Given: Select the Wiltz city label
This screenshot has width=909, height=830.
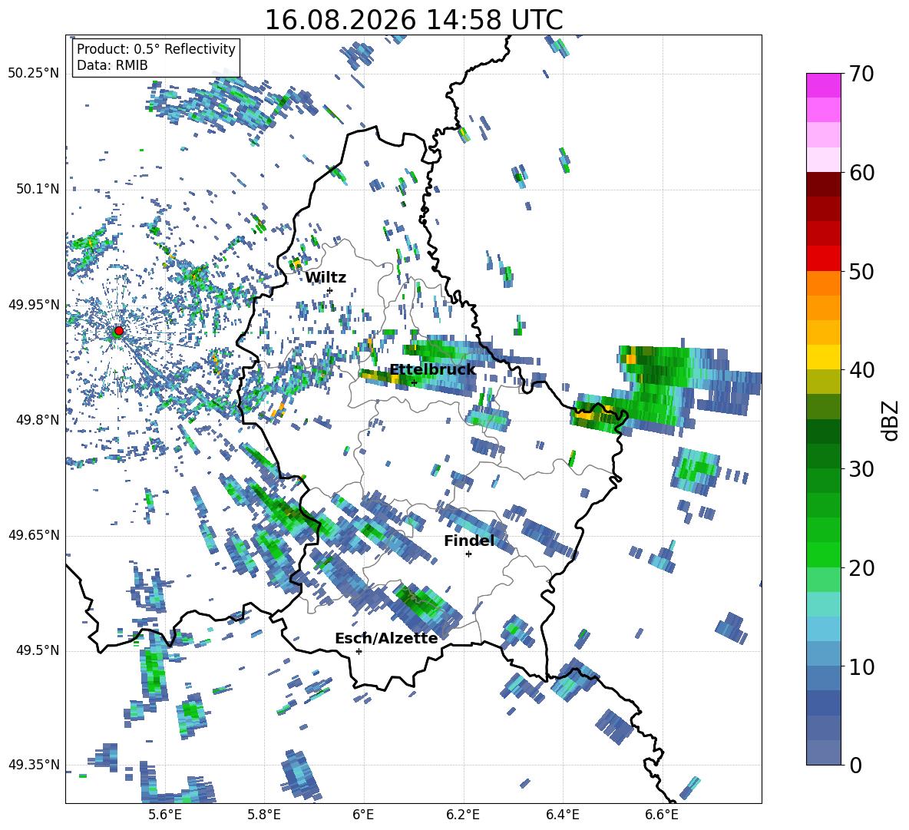Looking at the screenshot, I should pyautogui.click(x=326, y=278).
